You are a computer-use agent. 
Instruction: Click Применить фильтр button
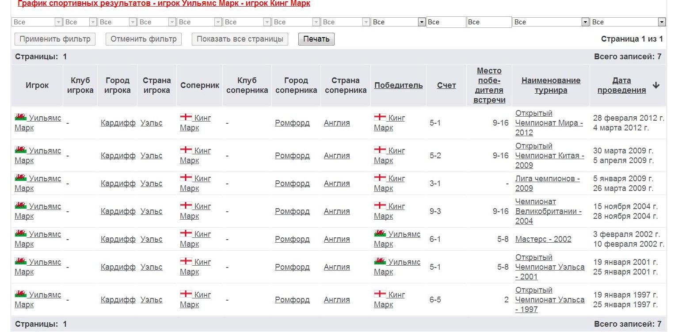(x=55, y=39)
